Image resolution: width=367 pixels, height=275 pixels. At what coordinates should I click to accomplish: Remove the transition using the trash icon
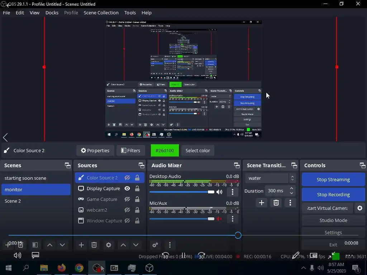coord(276,203)
